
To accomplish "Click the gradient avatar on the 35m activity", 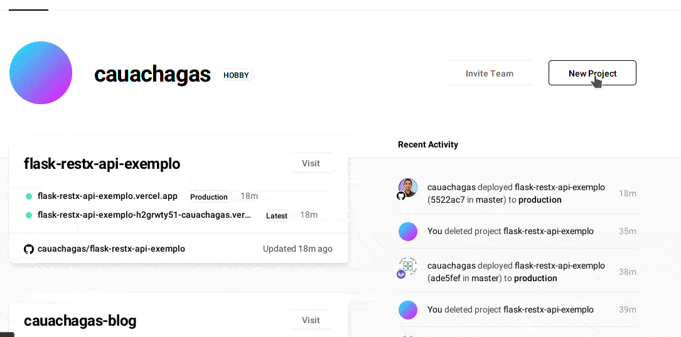I will (408, 232).
